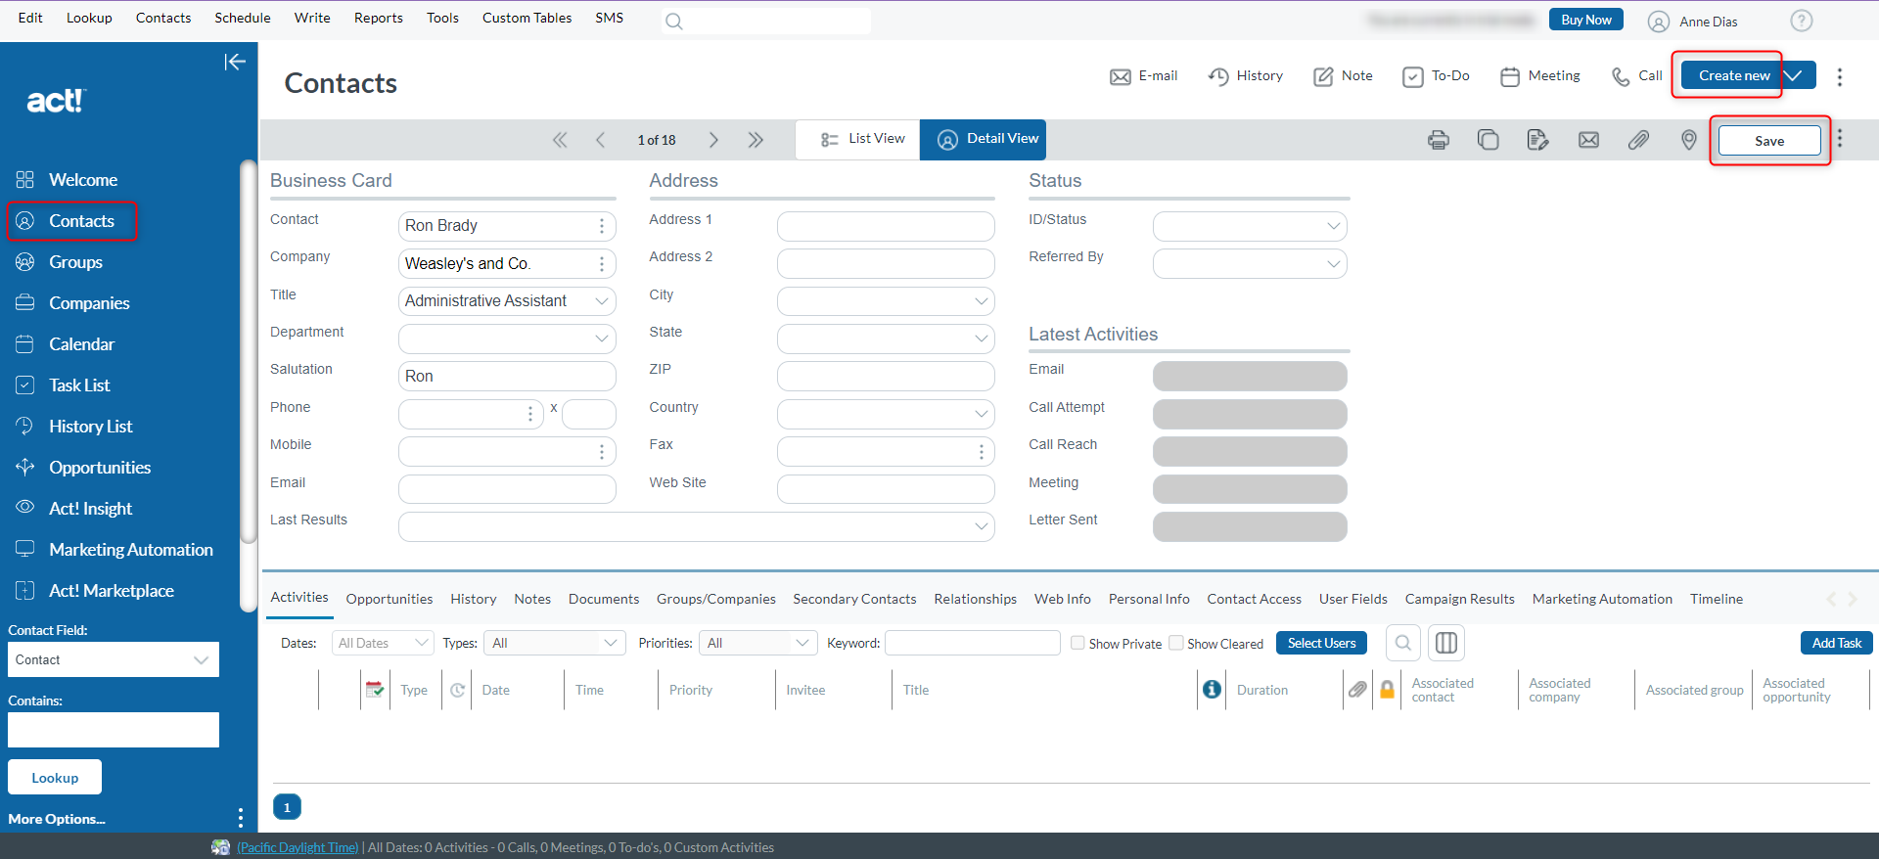Click the map location pin icon
Image resolution: width=1879 pixels, height=859 pixels.
point(1688,140)
